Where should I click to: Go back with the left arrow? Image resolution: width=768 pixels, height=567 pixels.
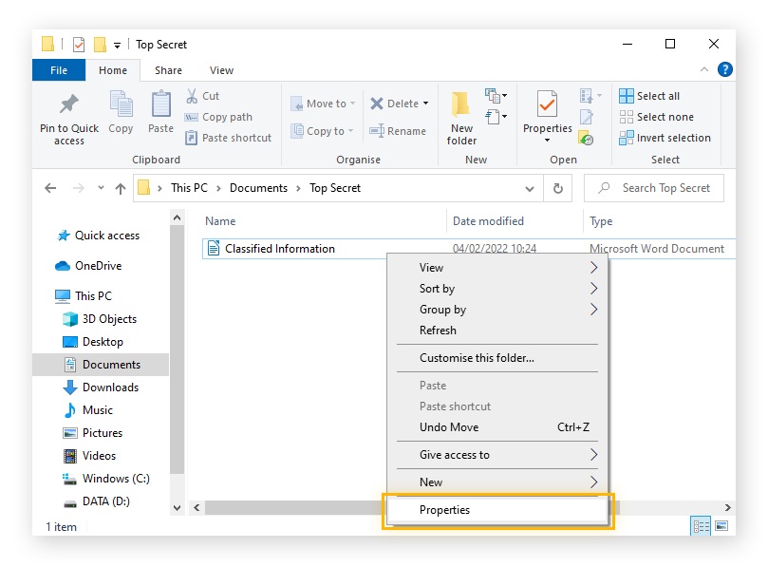click(x=50, y=188)
